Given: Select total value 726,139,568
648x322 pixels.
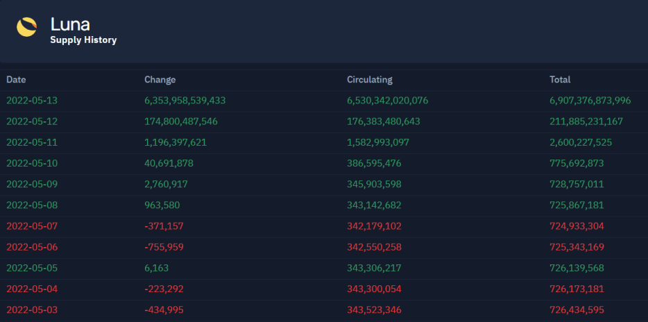Looking at the screenshot, I should pos(577,269).
